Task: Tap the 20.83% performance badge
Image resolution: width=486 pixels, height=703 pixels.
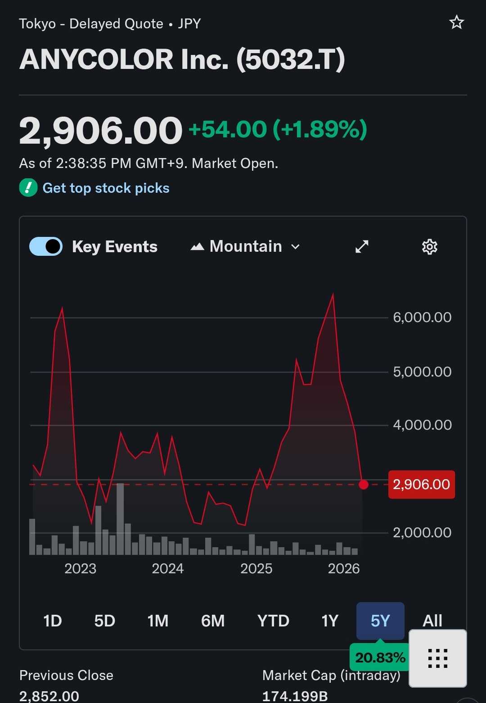Action: 380,658
